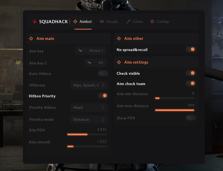This screenshot has width=223, height=171.
Task: Click the Aim key mode arrow icon
Action: coord(81,51)
